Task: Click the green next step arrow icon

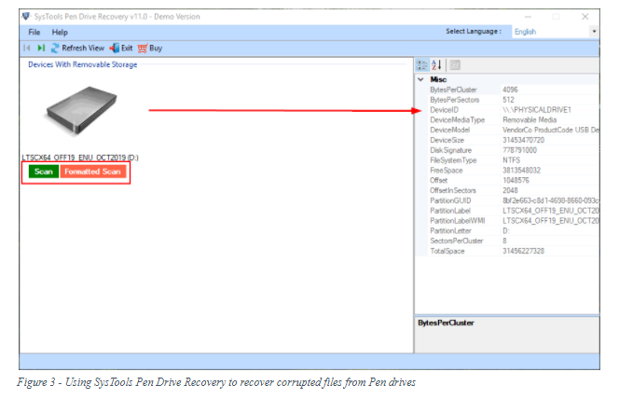Action: click(x=41, y=48)
